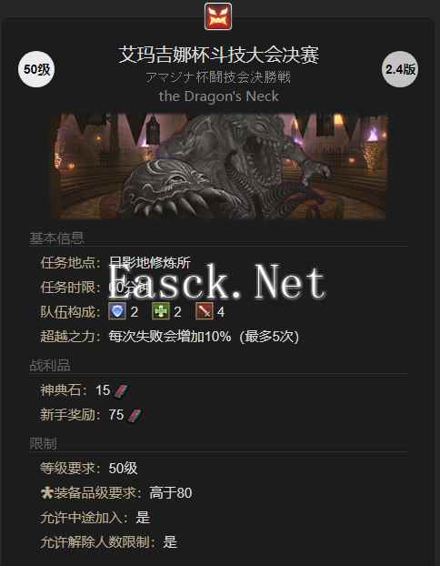Click the title 艾玛吉娜杯斗技大会决赛

coord(218,55)
